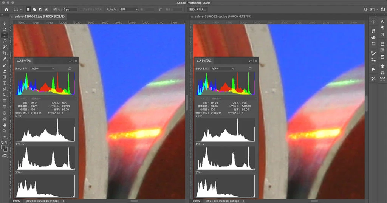This screenshot has height=203, width=387.
Task: Click the ぼかし feather input field
Action: (x=70, y=9)
